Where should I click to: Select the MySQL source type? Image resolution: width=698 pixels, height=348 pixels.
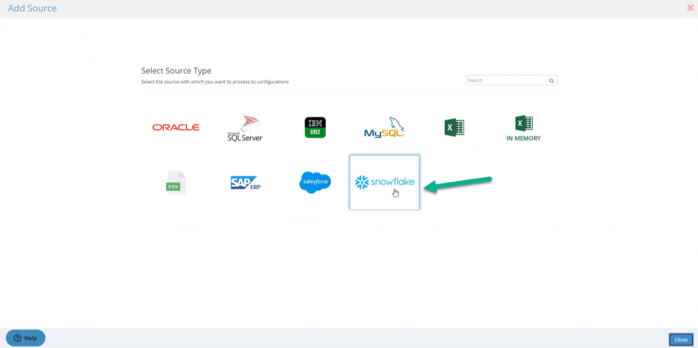(x=384, y=127)
